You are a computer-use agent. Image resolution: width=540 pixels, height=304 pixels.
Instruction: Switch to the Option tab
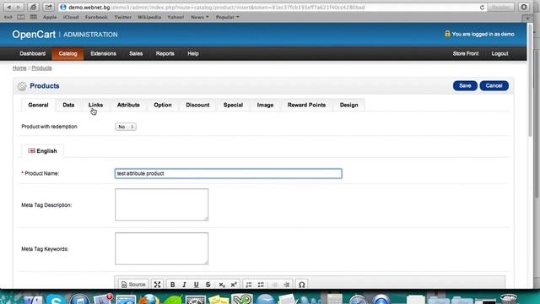[163, 105]
